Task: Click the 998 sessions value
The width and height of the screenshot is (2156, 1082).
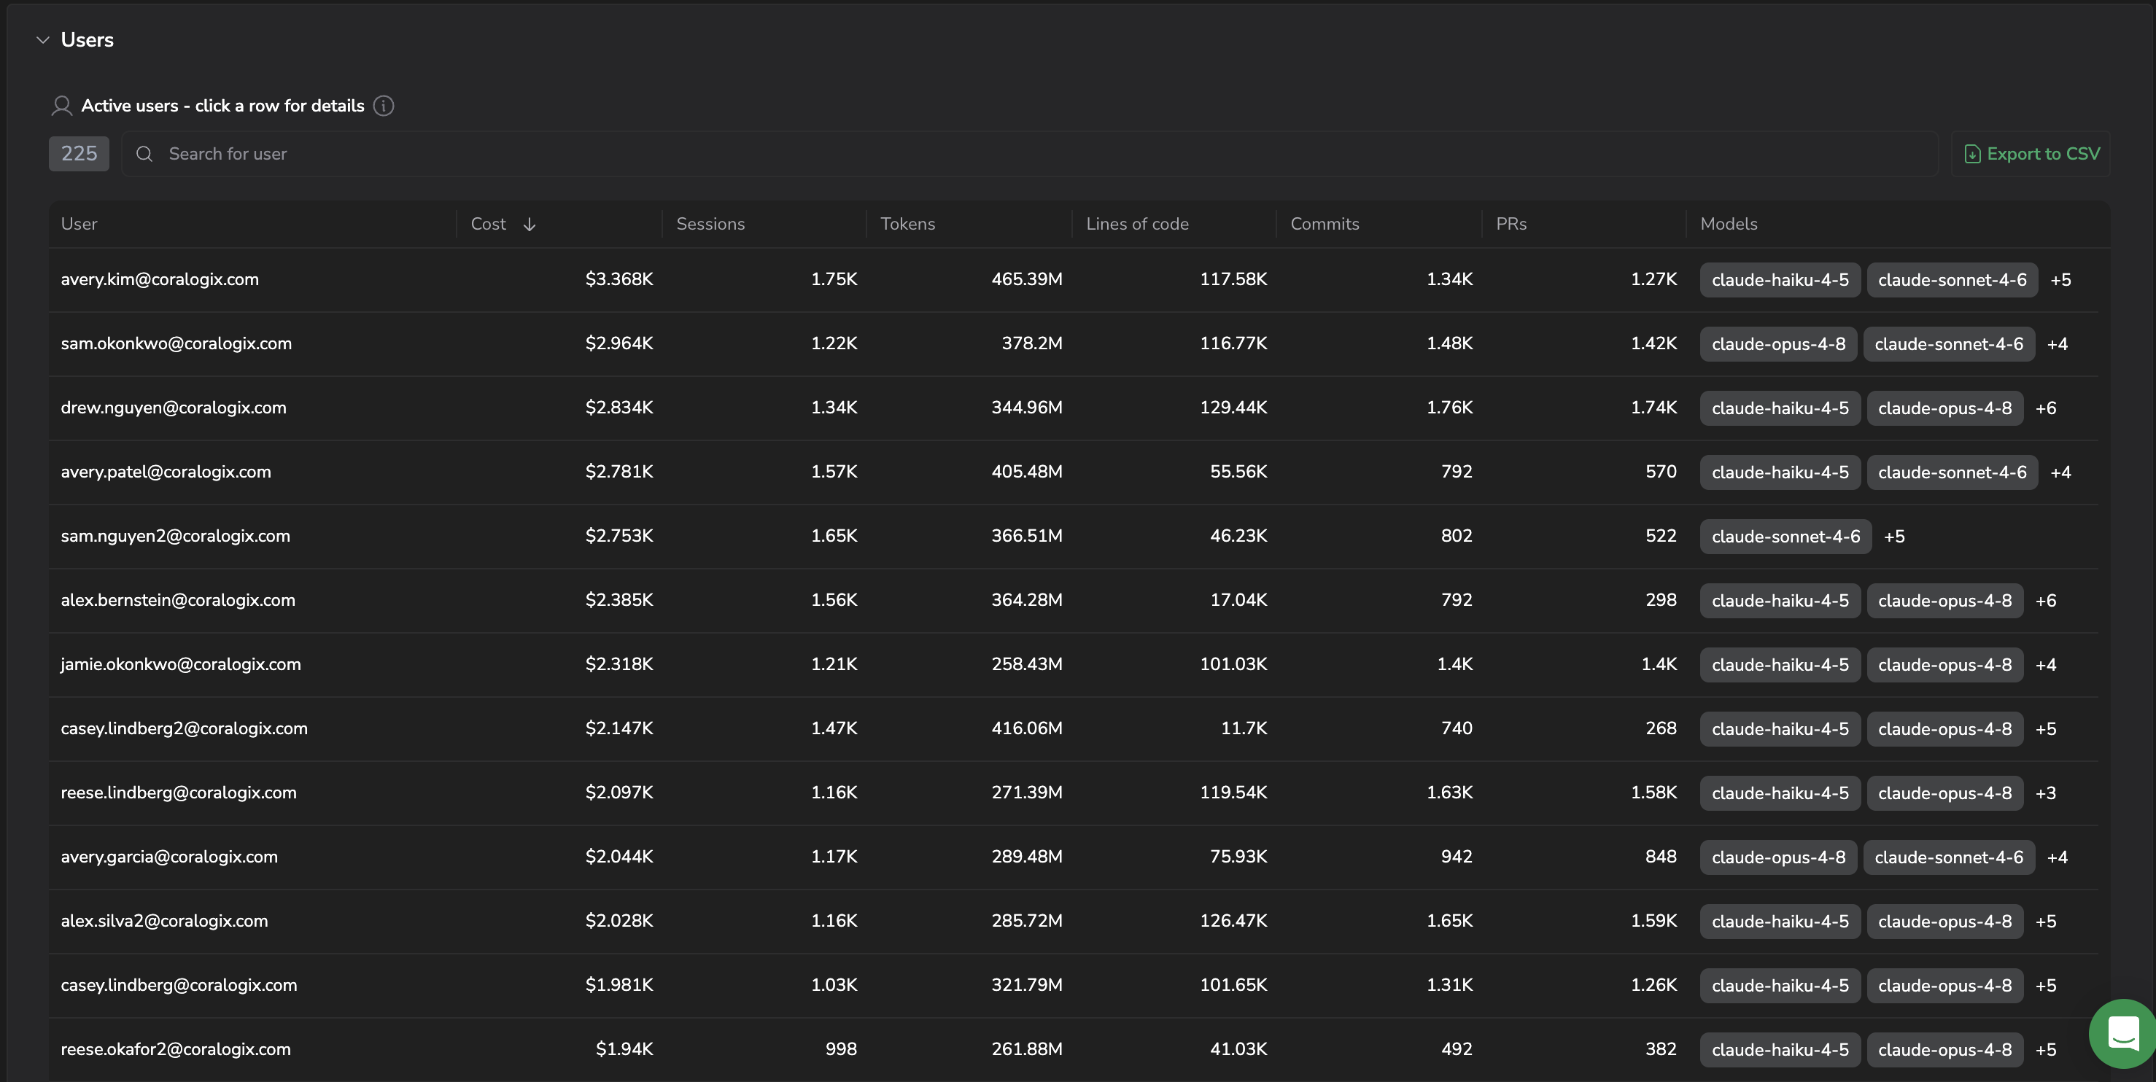Action: point(841,1049)
